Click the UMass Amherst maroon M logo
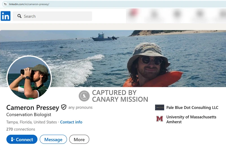This screenshot has height=150, width=226. click(x=160, y=119)
